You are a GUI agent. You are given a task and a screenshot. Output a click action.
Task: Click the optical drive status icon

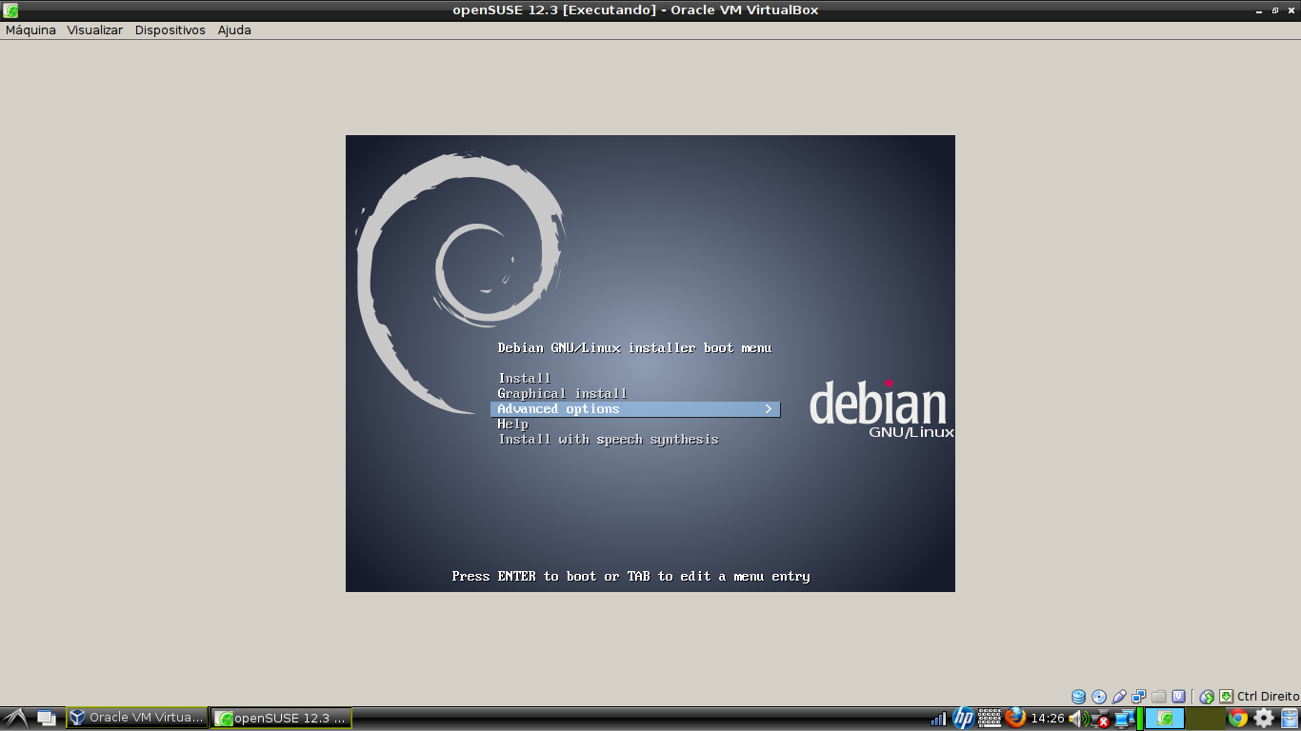[1098, 696]
